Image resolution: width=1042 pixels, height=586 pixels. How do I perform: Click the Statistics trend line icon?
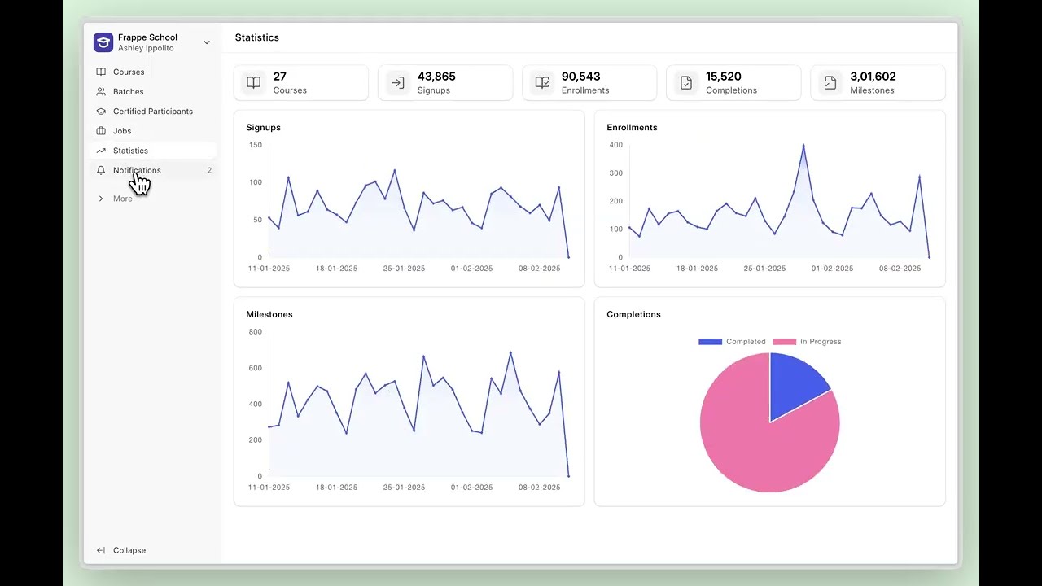point(101,151)
